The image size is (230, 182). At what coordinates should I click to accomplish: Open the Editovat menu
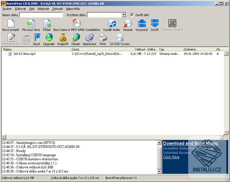point(20,9)
